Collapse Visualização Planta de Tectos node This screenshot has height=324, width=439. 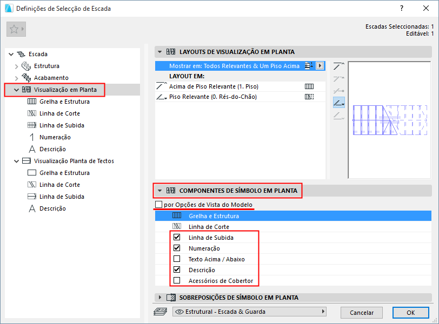(17, 161)
